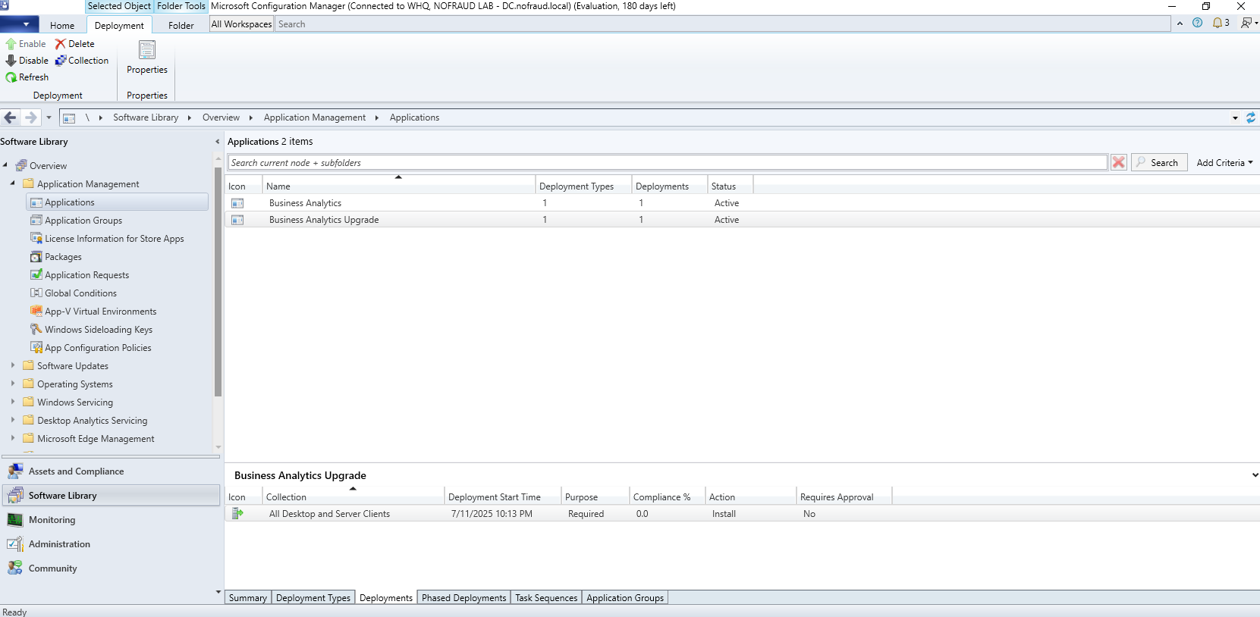The height and width of the screenshot is (617, 1260).
Task: Refresh the address bar view
Action: pyautogui.click(x=1251, y=117)
